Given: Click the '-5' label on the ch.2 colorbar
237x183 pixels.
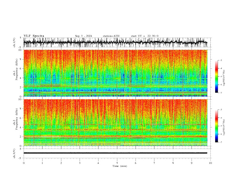Looking at the screenshot, I should pos(221,126).
